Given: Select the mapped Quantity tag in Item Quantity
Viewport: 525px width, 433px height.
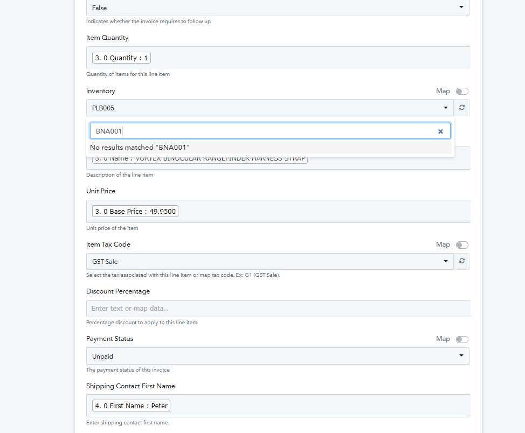Looking at the screenshot, I should tap(121, 58).
